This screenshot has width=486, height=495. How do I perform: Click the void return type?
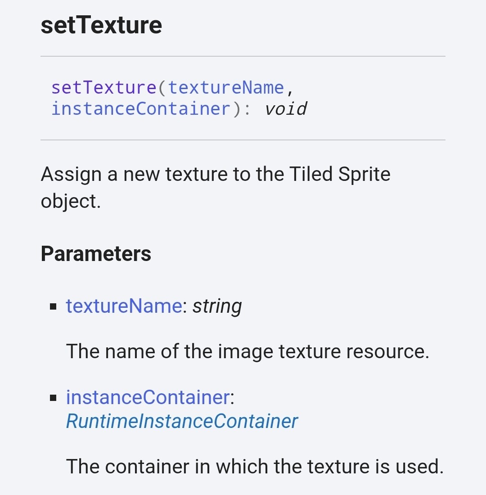point(285,109)
